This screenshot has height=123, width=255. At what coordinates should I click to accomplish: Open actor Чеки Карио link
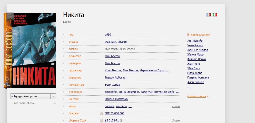click(195, 45)
